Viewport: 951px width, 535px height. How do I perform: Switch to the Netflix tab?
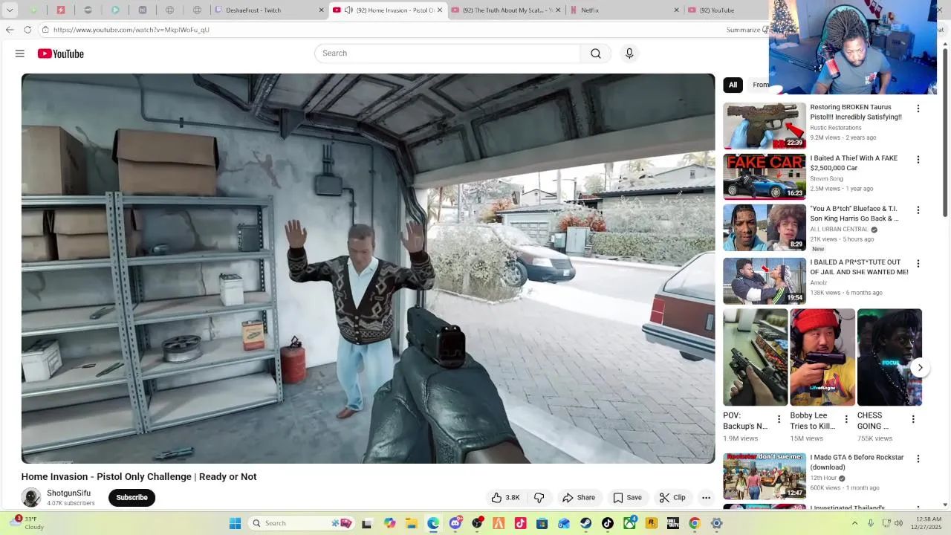pos(624,10)
